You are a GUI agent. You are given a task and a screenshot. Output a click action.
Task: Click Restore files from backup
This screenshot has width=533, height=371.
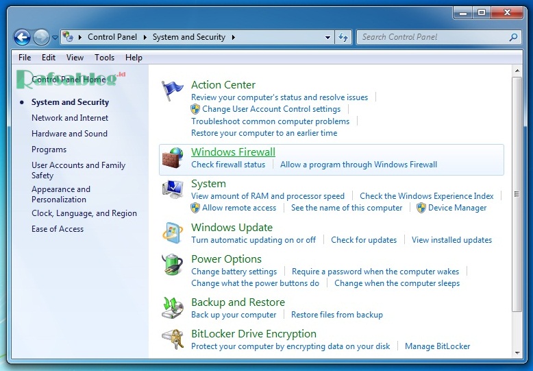[337, 315]
